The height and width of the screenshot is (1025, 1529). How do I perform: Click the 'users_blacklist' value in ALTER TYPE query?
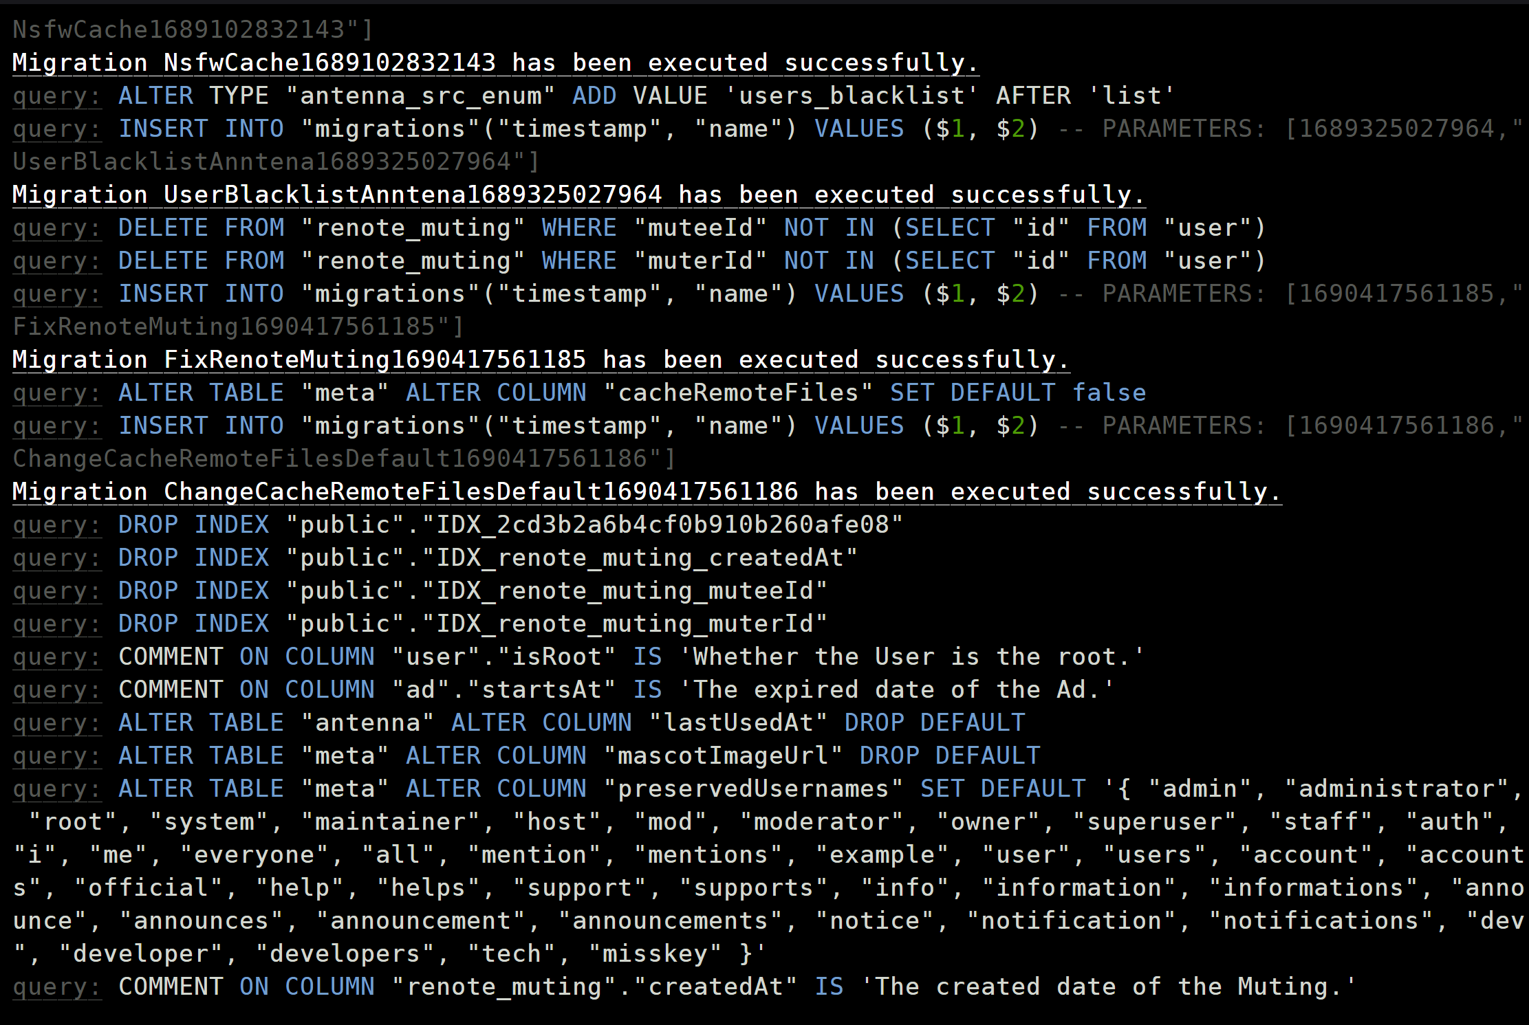[x=852, y=96]
